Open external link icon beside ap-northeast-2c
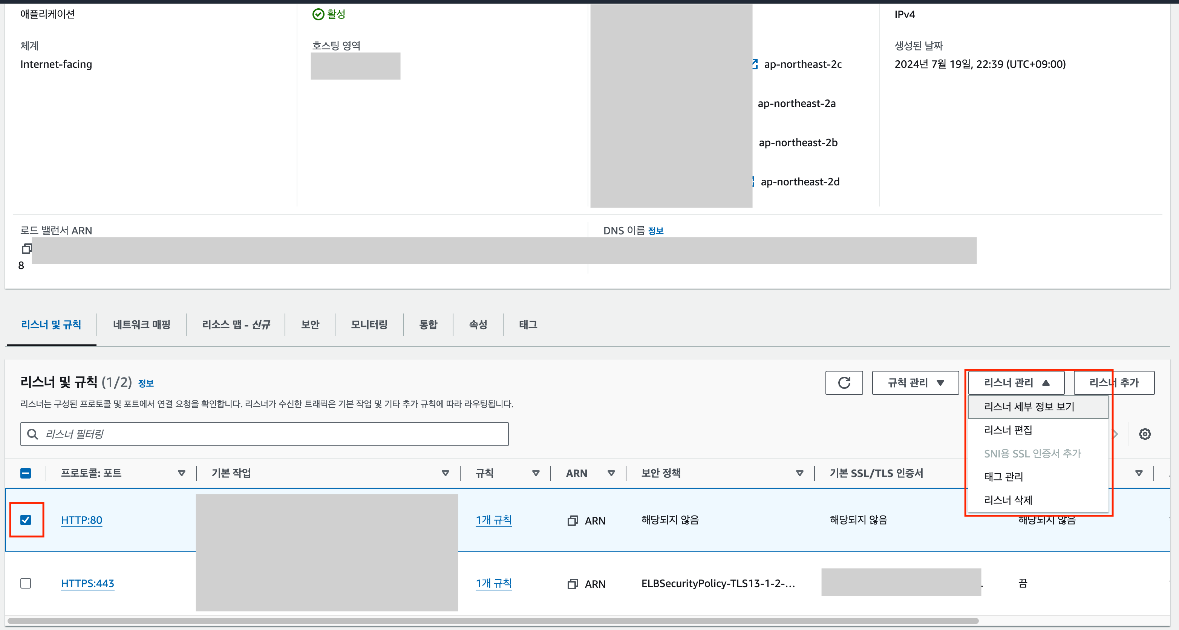The height and width of the screenshot is (630, 1179). 754,64
